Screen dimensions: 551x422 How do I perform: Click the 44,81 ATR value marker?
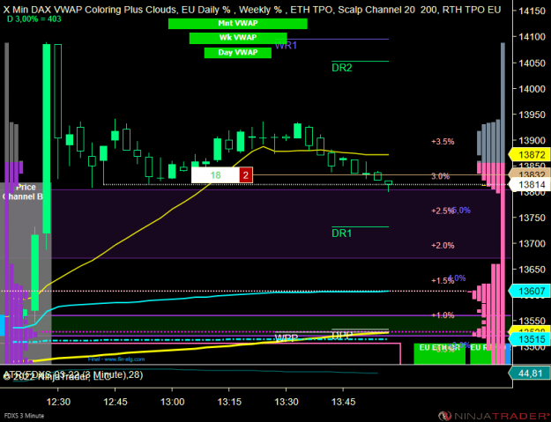click(x=531, y=374)
